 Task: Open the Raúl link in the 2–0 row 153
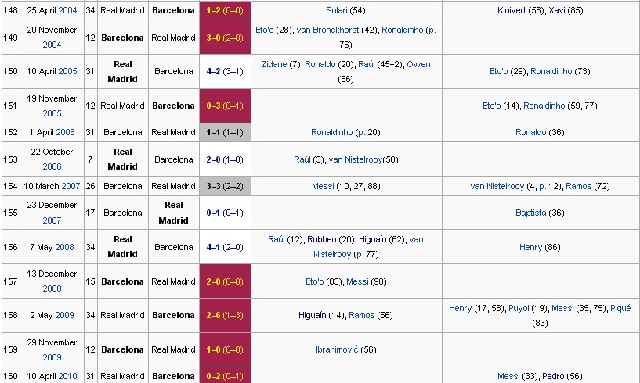302,159
